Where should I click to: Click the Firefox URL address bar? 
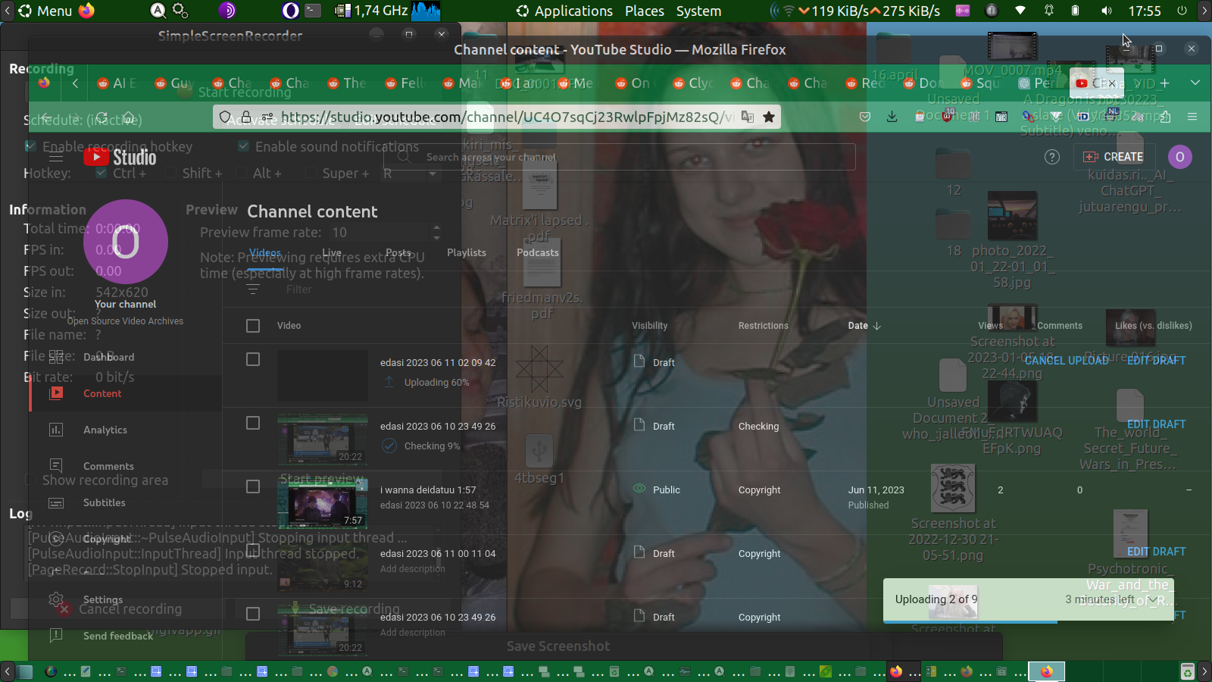point(496,117)
